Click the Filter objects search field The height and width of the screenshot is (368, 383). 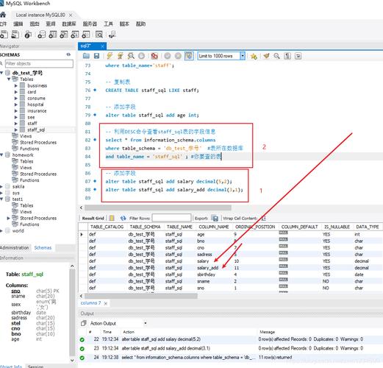pos(39,64)
